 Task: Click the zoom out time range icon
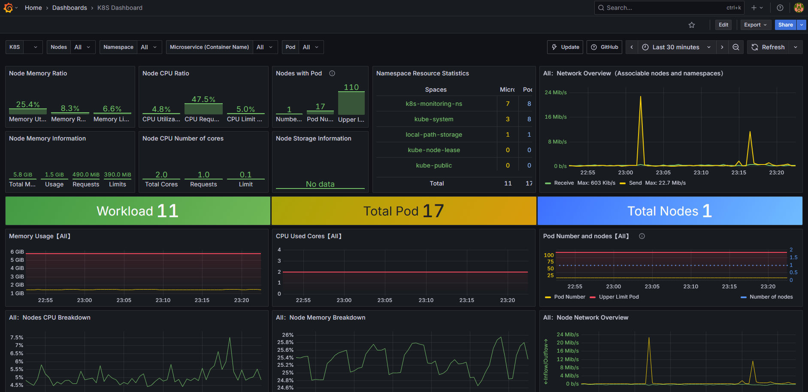pos(736,47)
